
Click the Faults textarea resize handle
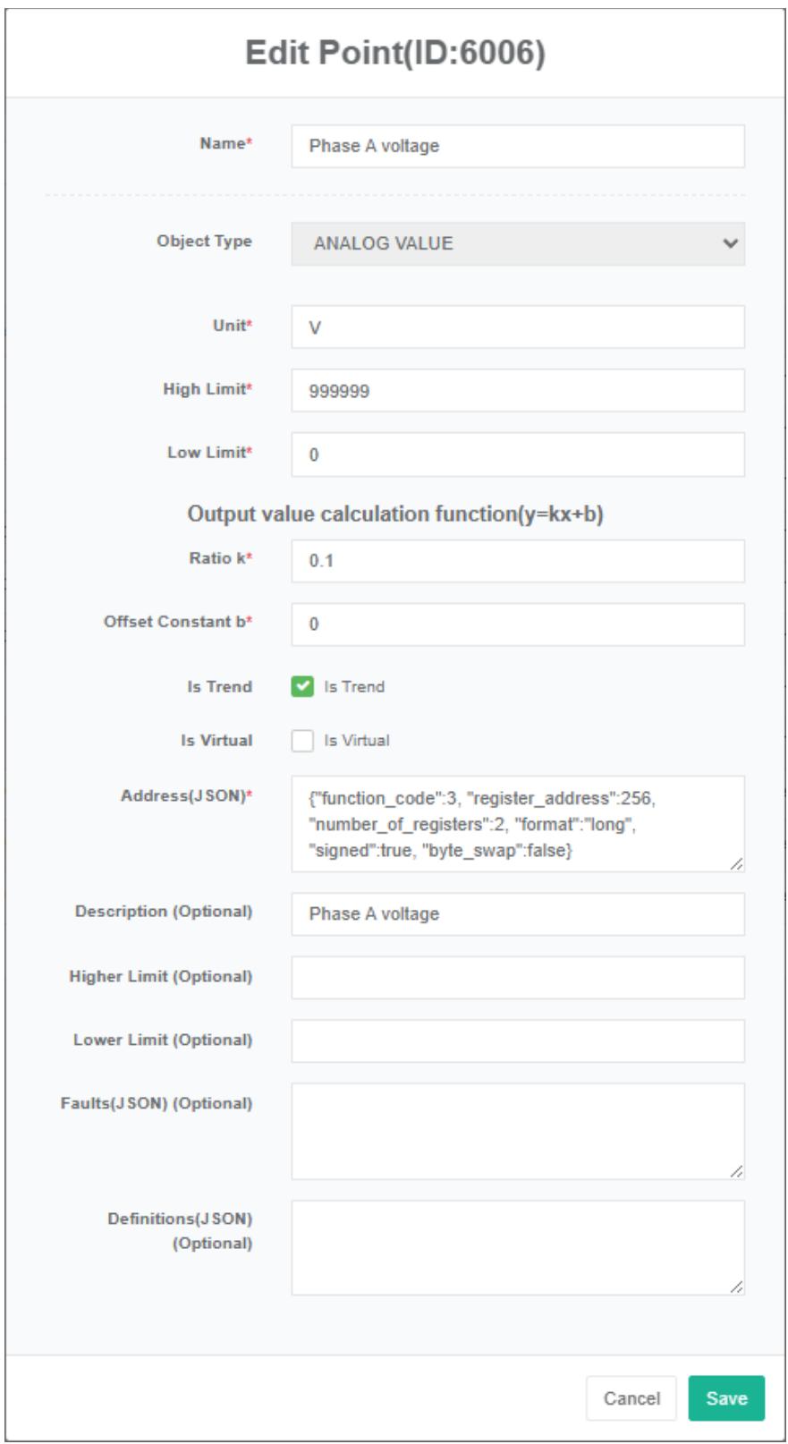pyautogui.click(x=736, y=1171)
